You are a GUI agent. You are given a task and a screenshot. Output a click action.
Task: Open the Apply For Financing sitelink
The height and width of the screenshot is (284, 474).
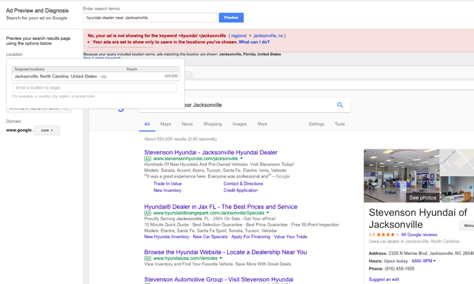pyautogui.click(x=250, y=236)
